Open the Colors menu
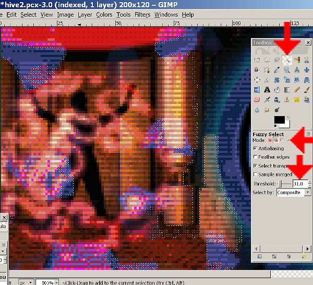The image size is (313, 285). (104, 15)
